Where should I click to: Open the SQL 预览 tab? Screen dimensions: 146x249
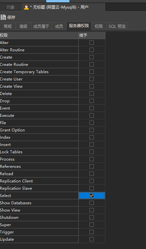click(117, 26)
